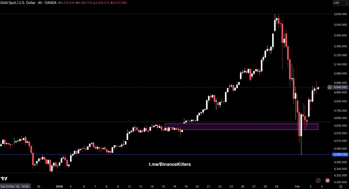349x189 pixels.
Task: Click the t.me/BinanceKillers watermark text
Action: 170,164
